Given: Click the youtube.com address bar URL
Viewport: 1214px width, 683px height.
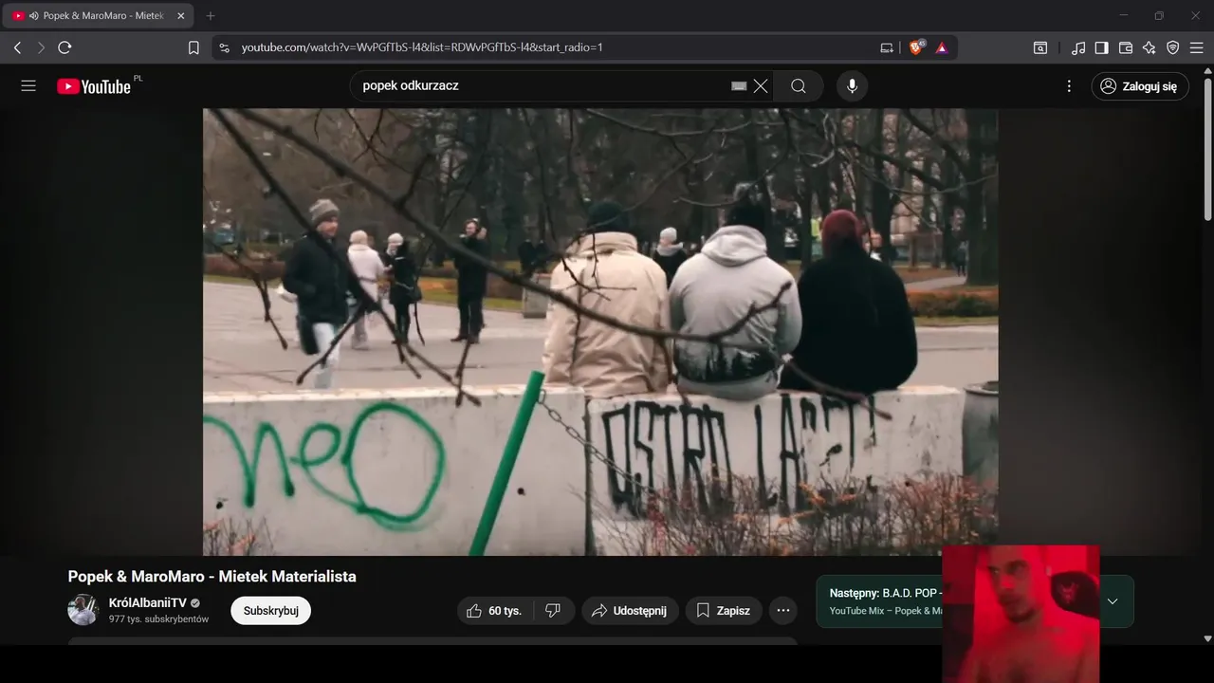Looking at the screenshot, I should pyautogui.click(x=422, y=47).
